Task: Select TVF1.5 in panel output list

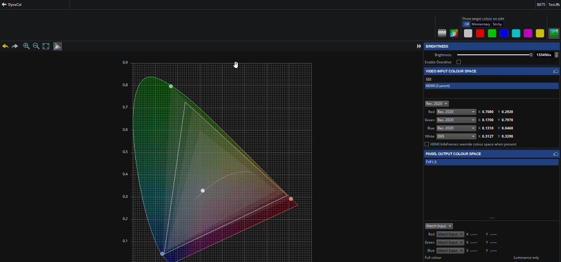Action: click(491, 162)
